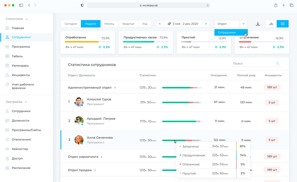Open Кейлоггер settings item
The image size is (297, 182).
pos(20,149)
